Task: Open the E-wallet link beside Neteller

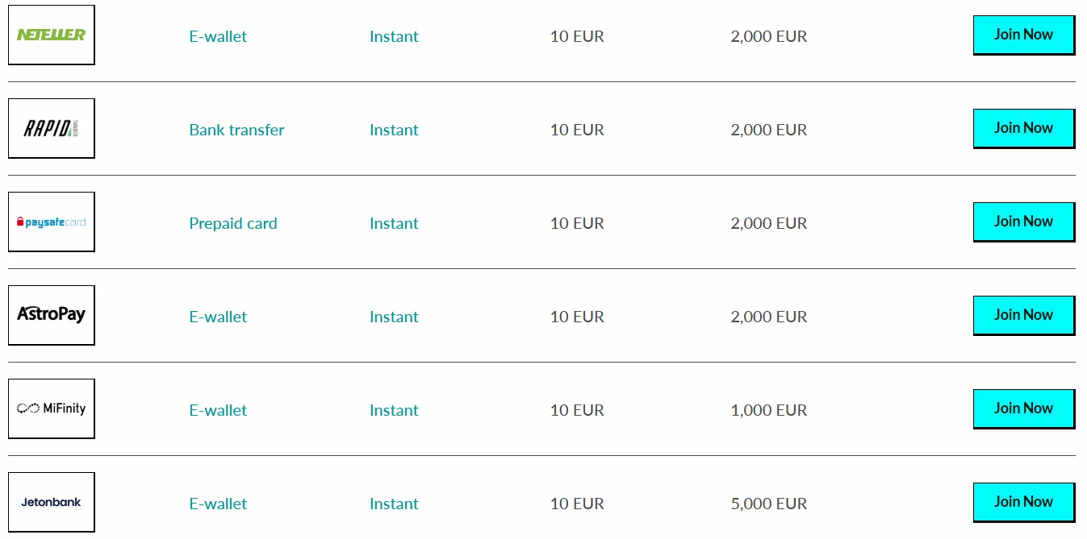Action: tap(218, 36)
